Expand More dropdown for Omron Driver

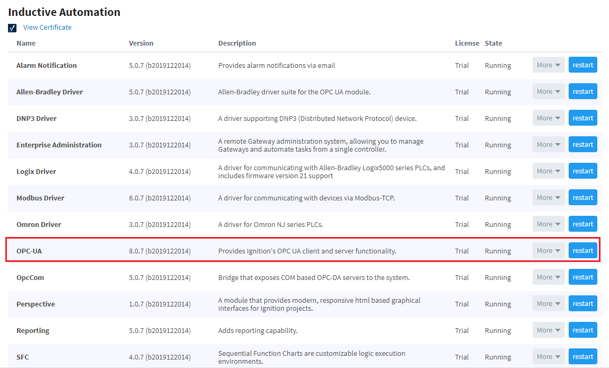point(548,224)
